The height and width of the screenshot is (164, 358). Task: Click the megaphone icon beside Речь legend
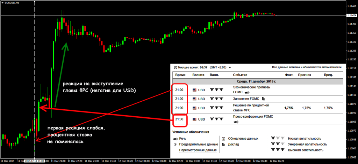pos(175,139)
